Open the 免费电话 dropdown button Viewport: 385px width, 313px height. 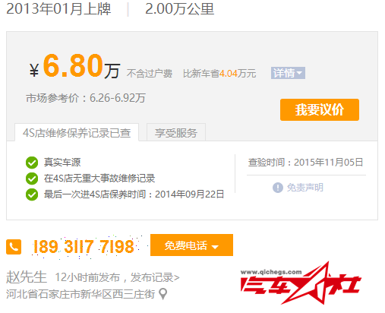point(191,245)
